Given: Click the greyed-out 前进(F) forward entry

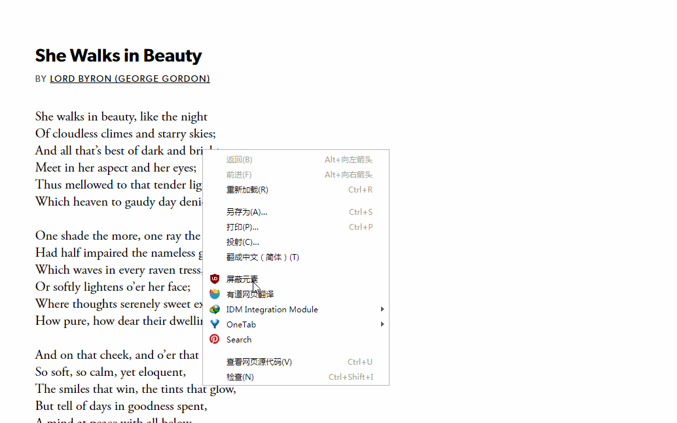Looking at the screenshot, I should [x=239, y=175].
